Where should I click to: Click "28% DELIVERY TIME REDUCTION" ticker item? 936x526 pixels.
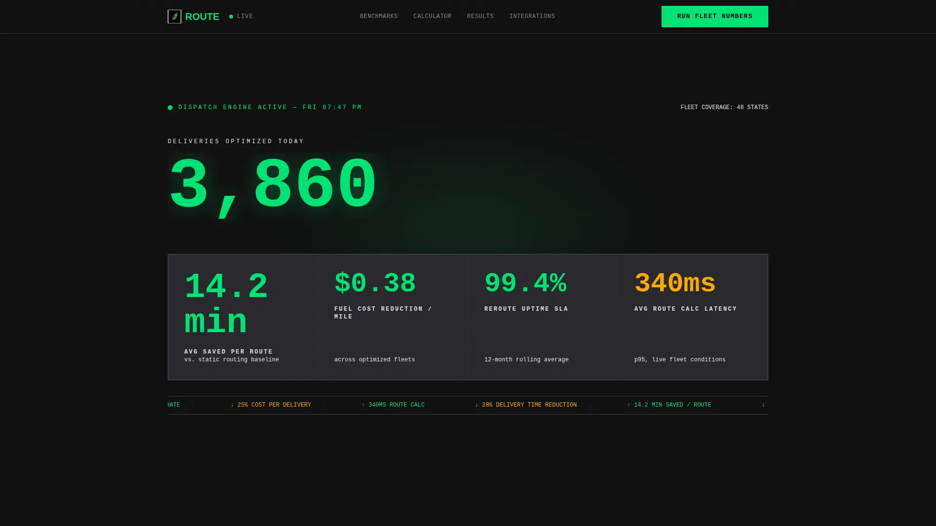pyautogui.click(x=526, y=405)
